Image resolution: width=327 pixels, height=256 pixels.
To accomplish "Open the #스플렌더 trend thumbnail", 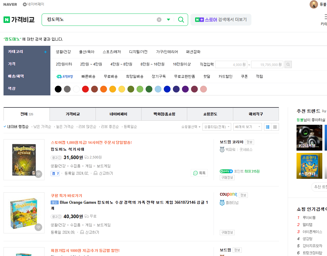I will click(309, 166).
